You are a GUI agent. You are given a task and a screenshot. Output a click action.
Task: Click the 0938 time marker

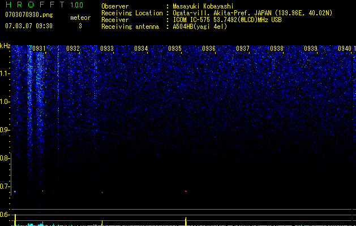277,49
